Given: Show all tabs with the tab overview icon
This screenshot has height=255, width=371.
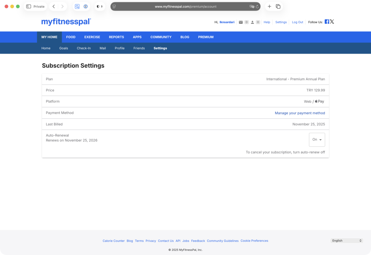Looking at the screenshot, I should (x=278, y=6).
